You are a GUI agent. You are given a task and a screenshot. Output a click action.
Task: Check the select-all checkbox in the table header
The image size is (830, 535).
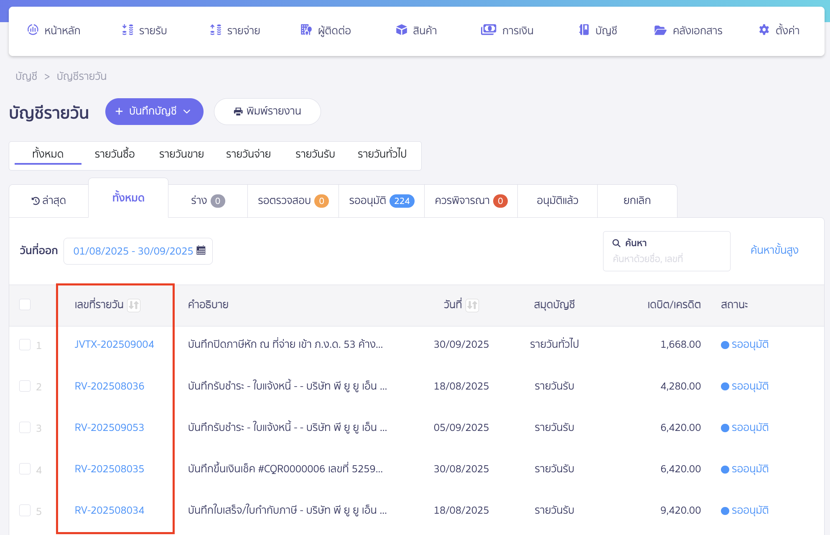25,304
